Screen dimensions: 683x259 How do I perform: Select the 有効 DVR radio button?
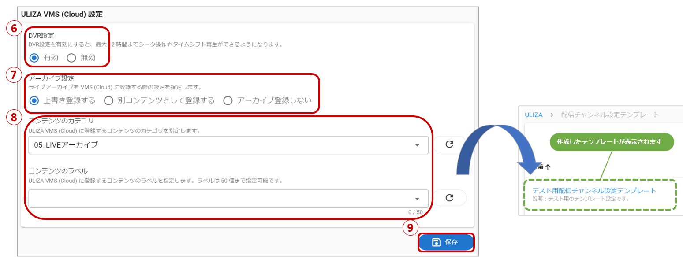34,58
